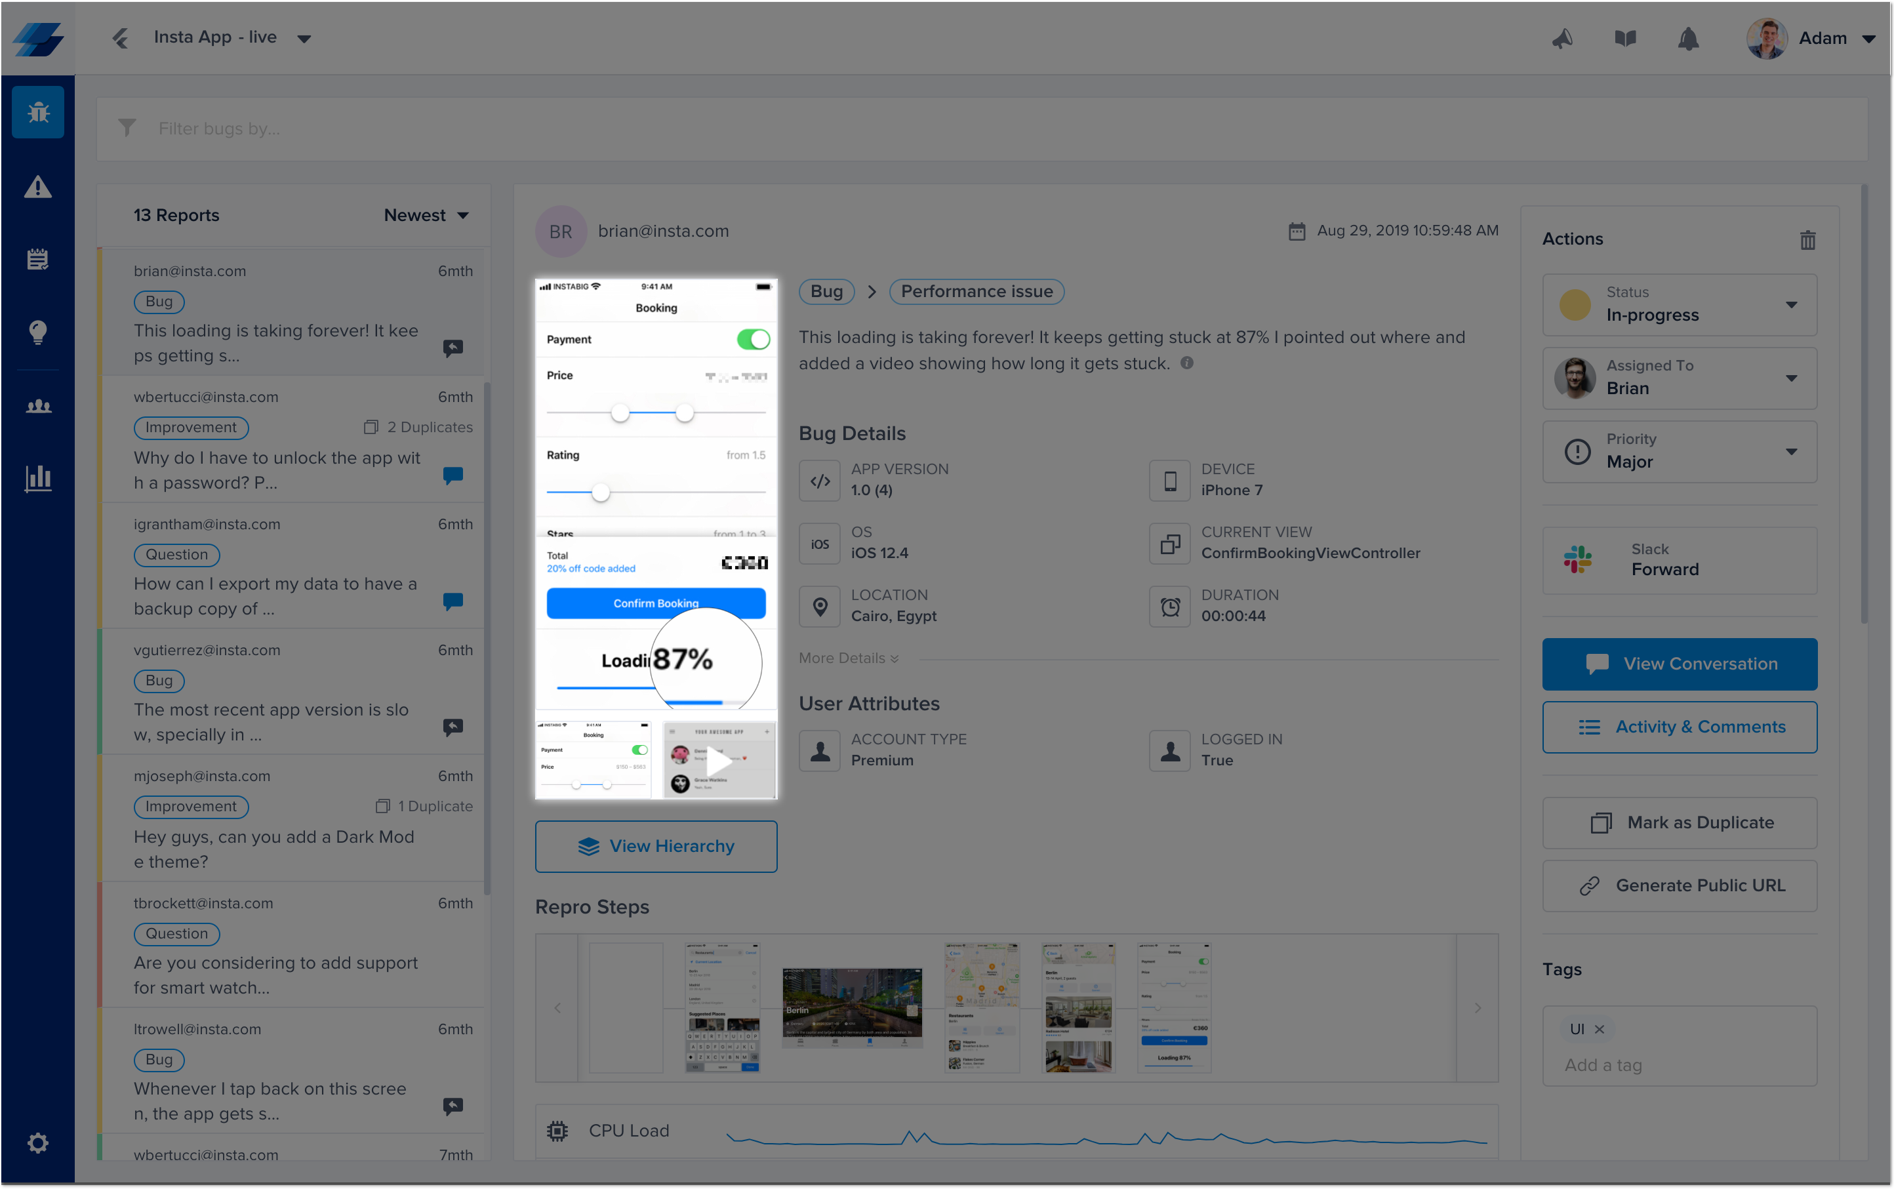Click the Rating slider handle
1894x1189 pixels.
click(x=601, y=493)
